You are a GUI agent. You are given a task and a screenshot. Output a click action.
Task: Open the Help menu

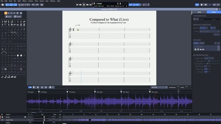(58, 1)
